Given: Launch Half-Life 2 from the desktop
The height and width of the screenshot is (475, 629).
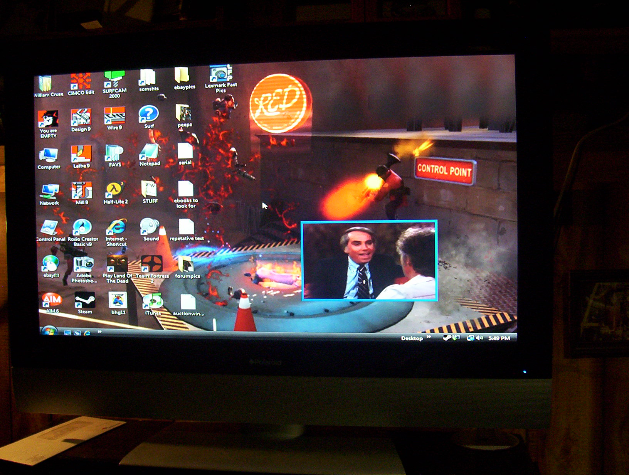Looking at the screenshot, I should click(115, 193).
